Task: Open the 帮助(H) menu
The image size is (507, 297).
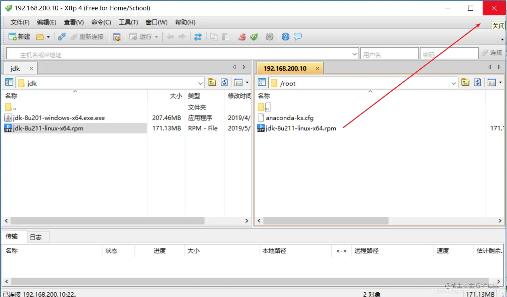Action: point(185,22)
